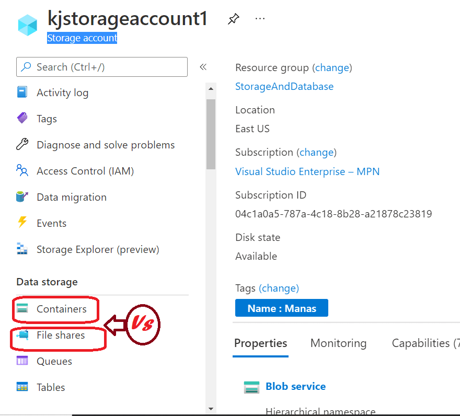Open Diagnose and solve problems
Viewport: 460px width, 416px height.
pos(106,145)
